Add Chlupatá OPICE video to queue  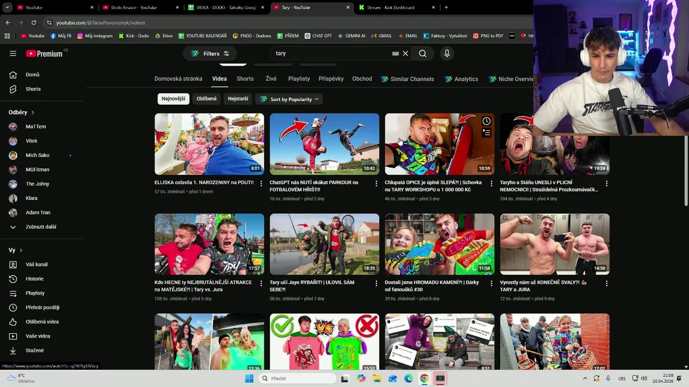pyautogui.click(x=487, y=132)
